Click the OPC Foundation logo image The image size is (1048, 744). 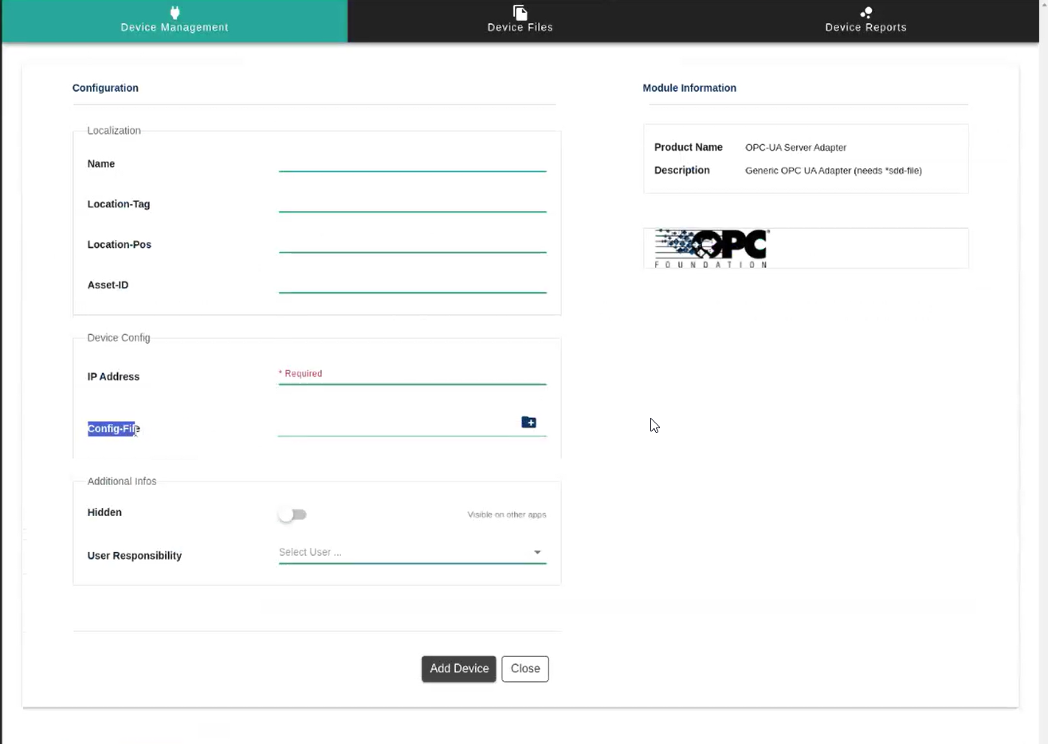coord(711,248)
